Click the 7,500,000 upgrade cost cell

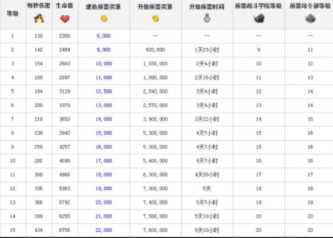pos(155,216)
